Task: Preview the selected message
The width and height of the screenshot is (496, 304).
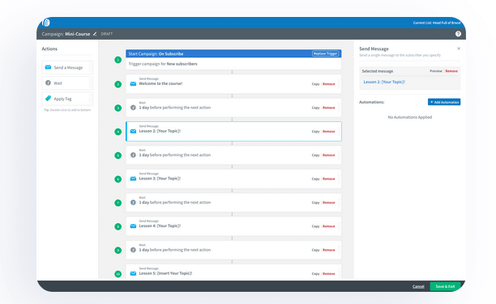Action: [x=435, y=71]
